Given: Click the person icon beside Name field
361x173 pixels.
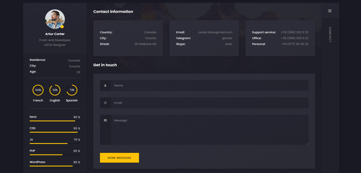Looking at the screenshot, I should (x=105, y=85).
